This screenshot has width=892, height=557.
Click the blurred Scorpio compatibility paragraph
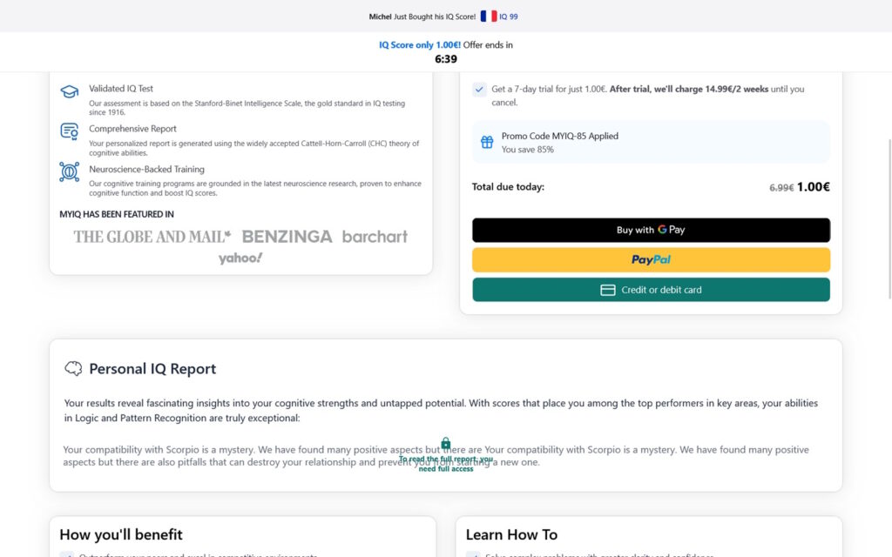(x=436, y=456)
